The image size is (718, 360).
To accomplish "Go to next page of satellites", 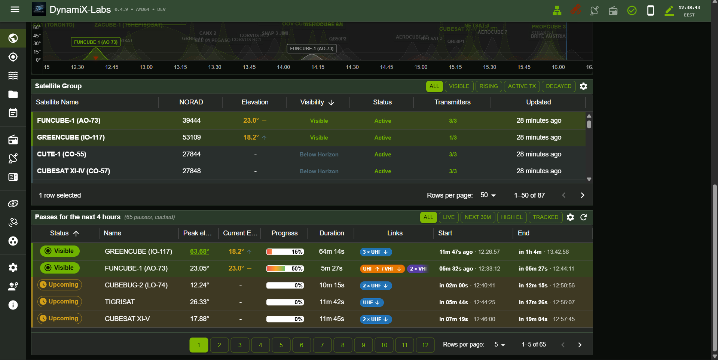I will [582, 195].
